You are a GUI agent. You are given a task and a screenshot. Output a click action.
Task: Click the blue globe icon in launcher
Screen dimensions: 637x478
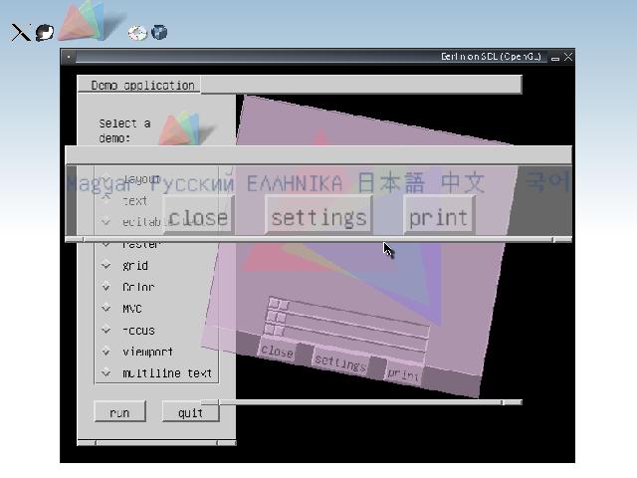[x=159, y=33]
